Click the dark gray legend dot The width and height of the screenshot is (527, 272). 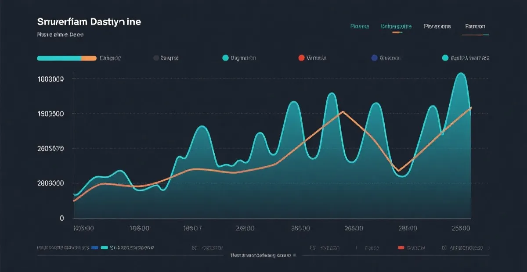(156, 58)
